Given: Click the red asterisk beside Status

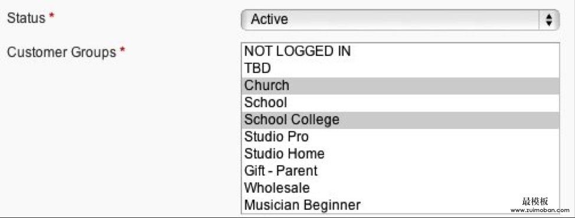Looking at the screenshot, I should 52,16.
